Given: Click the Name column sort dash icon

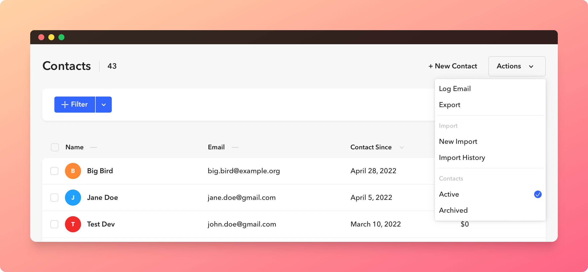Looking at the screenshot, I should click(x=94, y=147).
